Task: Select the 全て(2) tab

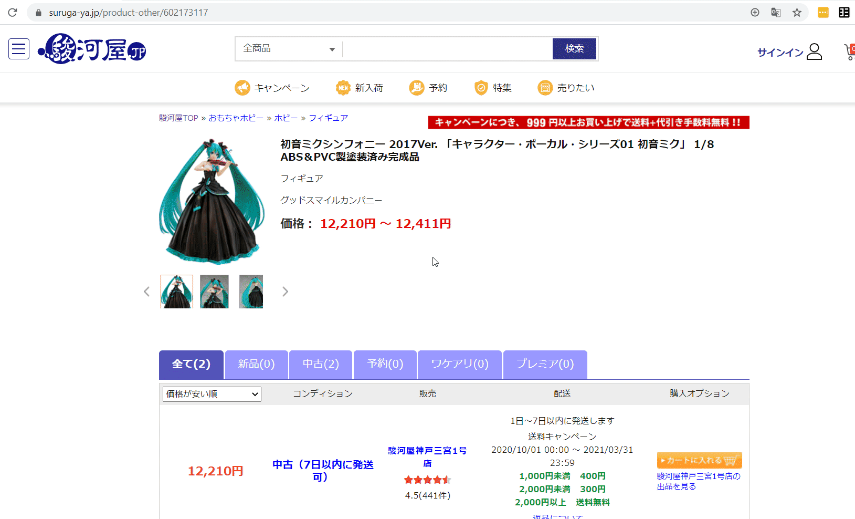Action: pos(191,365)
